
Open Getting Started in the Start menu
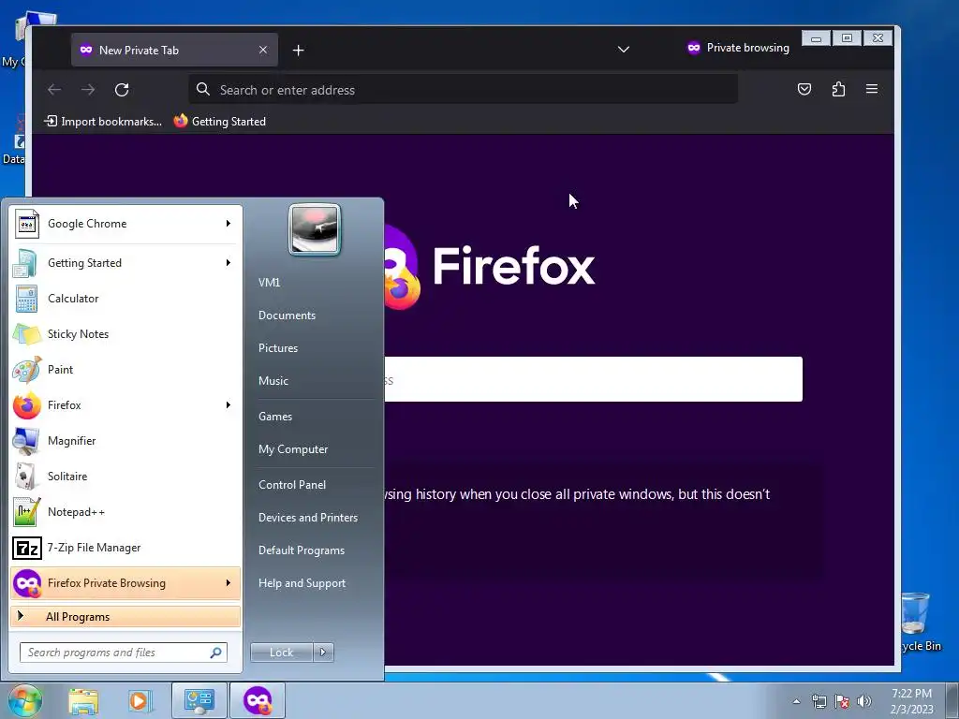click(x=125, y=263)
